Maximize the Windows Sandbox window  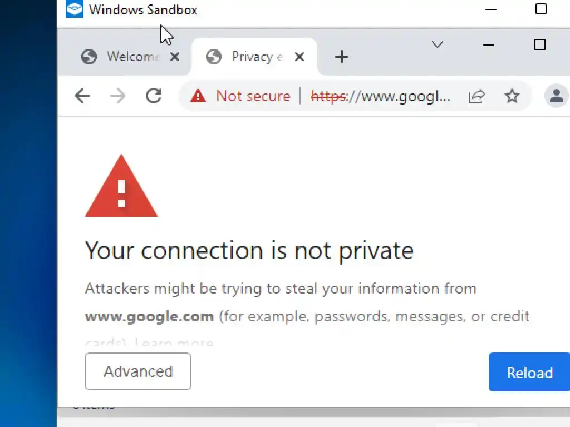point(540,9)
